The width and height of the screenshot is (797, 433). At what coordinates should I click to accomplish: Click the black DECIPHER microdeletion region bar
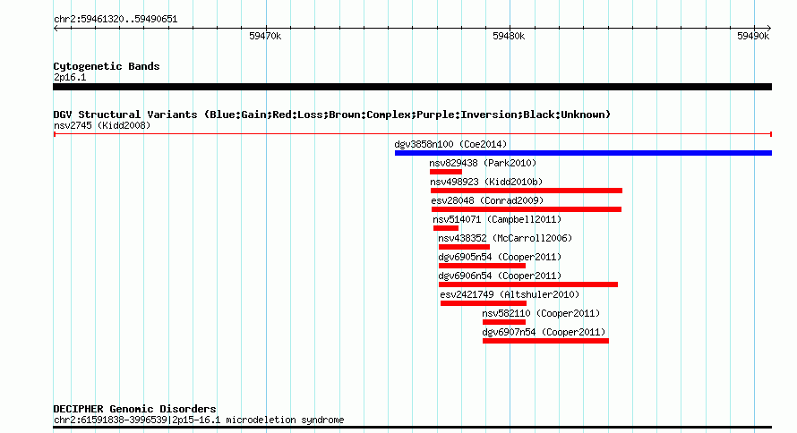click(412, 428)
